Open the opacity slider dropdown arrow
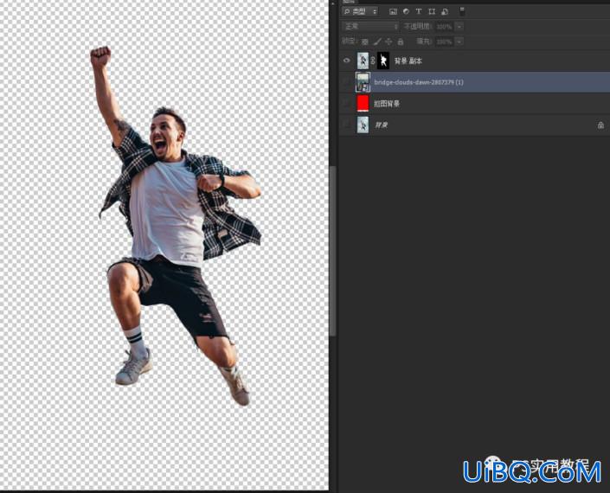 click(x=459, y=27)
